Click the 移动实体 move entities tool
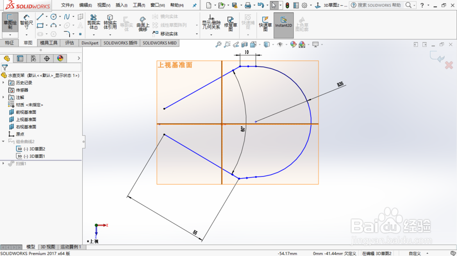 coord(165,34)
